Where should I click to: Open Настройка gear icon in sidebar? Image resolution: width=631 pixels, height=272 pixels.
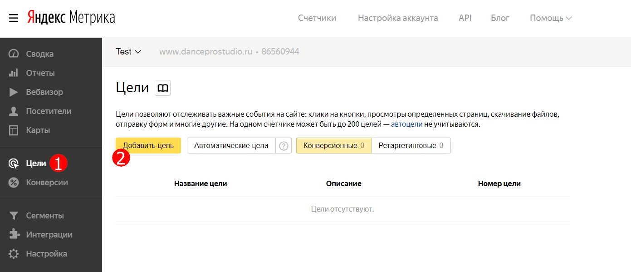coord(14,253)
